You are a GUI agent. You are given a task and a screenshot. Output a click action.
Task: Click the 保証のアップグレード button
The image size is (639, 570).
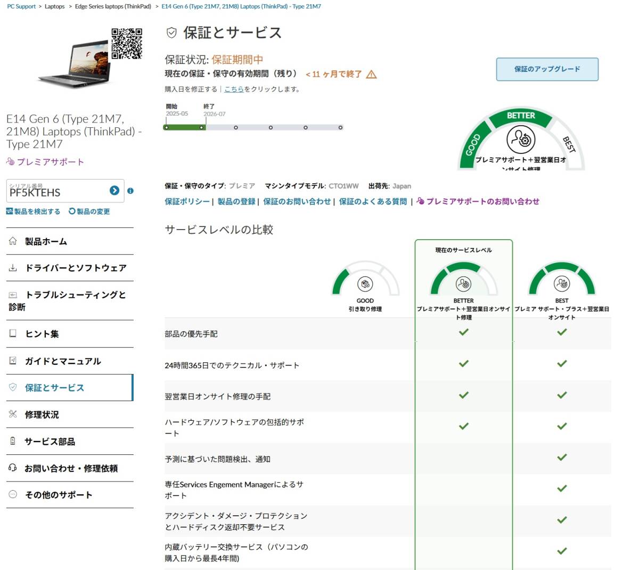(x=547, y=69)
